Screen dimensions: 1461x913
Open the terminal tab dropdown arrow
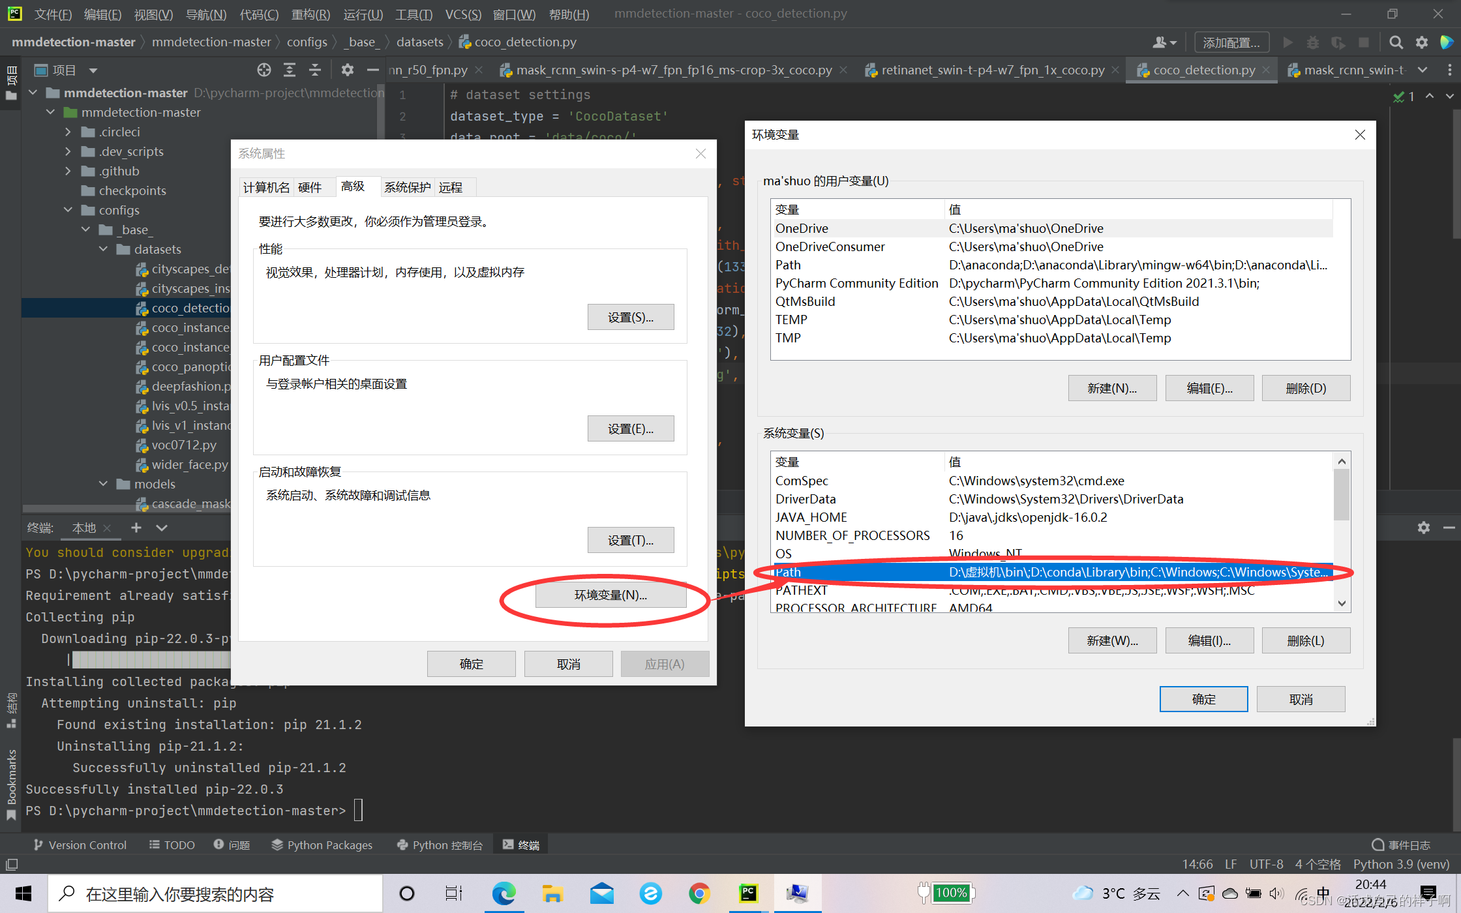(x=162, y=528)
